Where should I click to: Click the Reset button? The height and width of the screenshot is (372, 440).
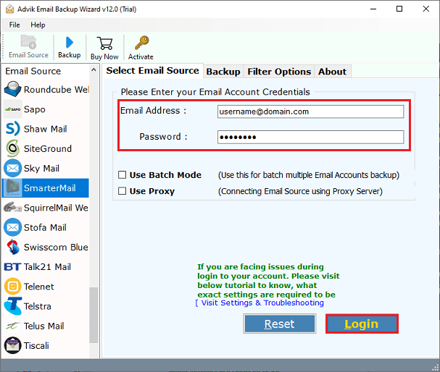280,324
